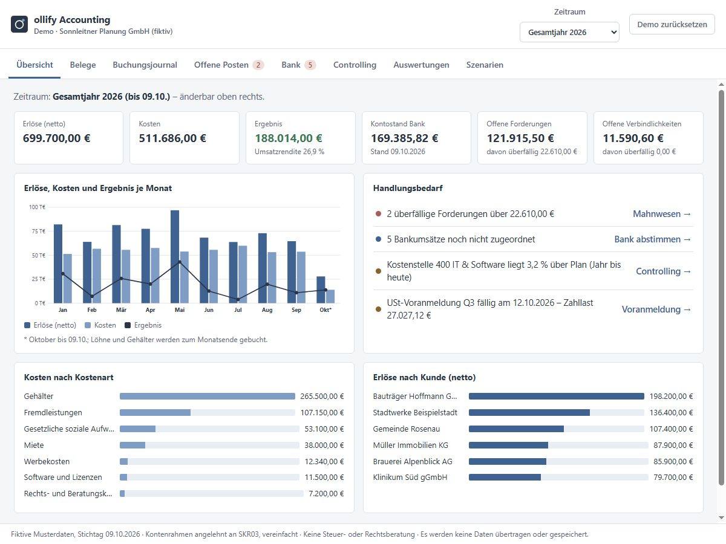Click the Ergebnis 188.014,00 € value
The height and width of the screenshot is (544, 726).
coord(289,138)
